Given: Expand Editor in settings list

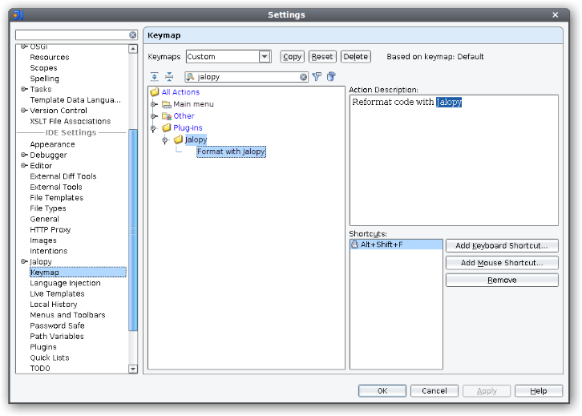Looking at the screenshot, I should [24, 165].
